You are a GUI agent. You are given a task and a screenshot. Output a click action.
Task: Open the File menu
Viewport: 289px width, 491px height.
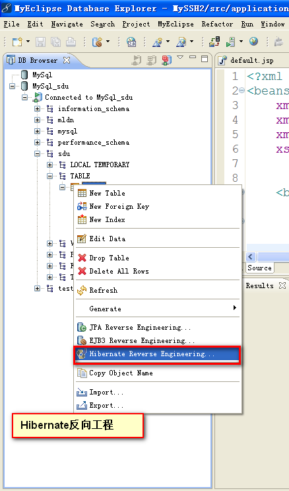click(x=12, y=24)
